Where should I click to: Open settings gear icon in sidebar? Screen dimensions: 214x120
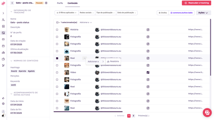3,104
